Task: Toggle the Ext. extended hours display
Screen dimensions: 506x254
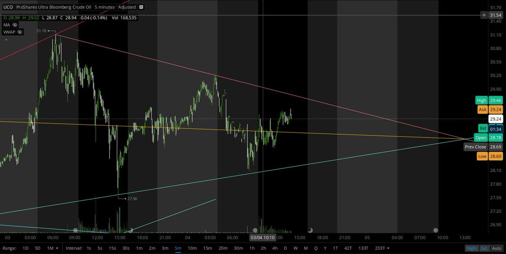Action: tap(484, 248)
